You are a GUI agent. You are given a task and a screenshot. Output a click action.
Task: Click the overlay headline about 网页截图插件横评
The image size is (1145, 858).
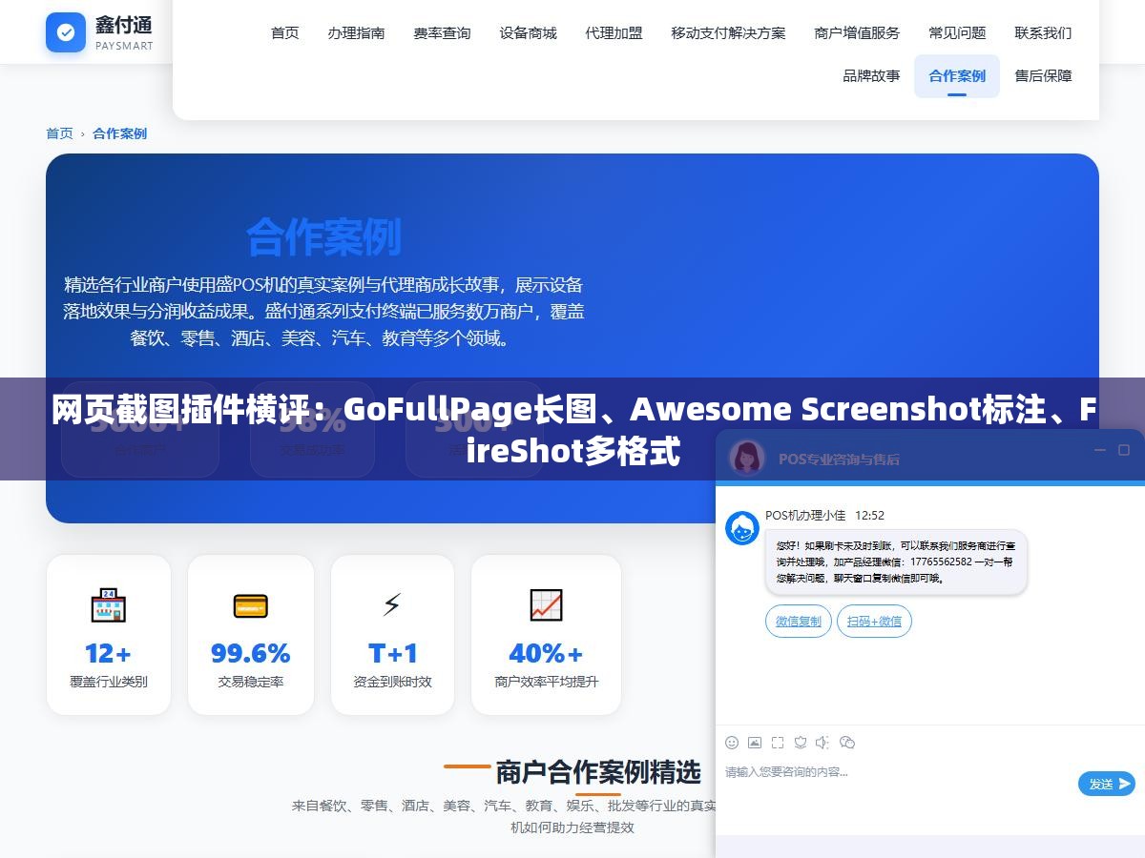coord(572,429)
